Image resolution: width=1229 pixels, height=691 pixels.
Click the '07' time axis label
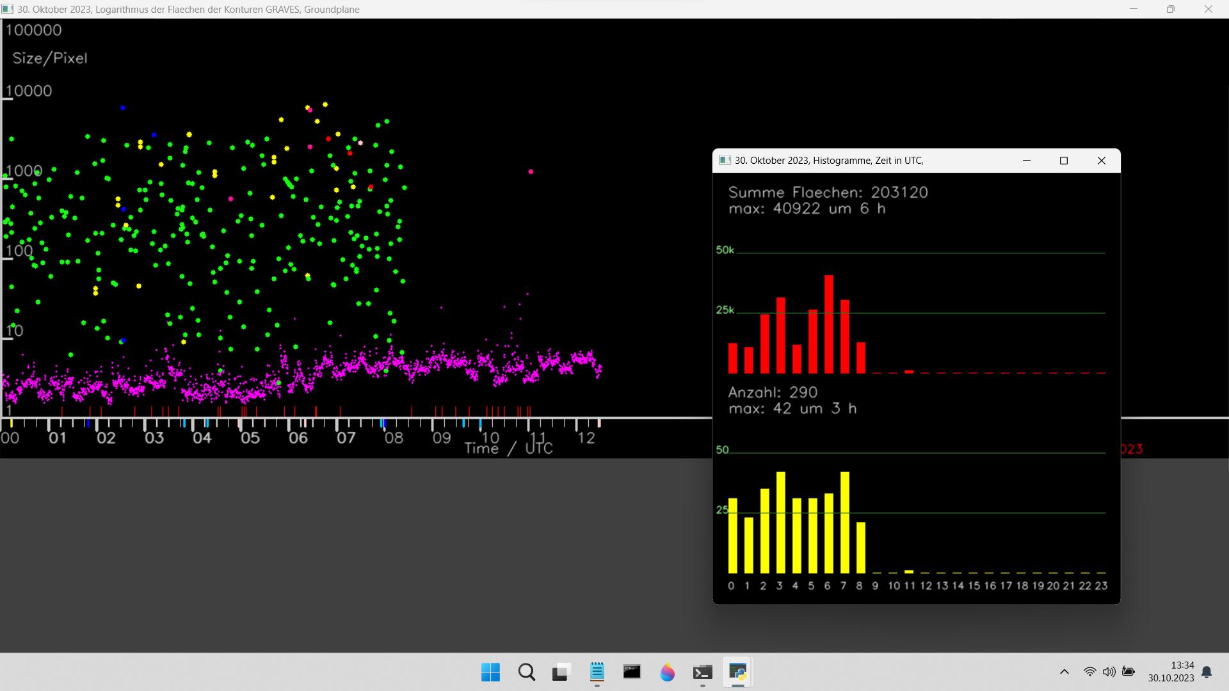pos(346,438)
